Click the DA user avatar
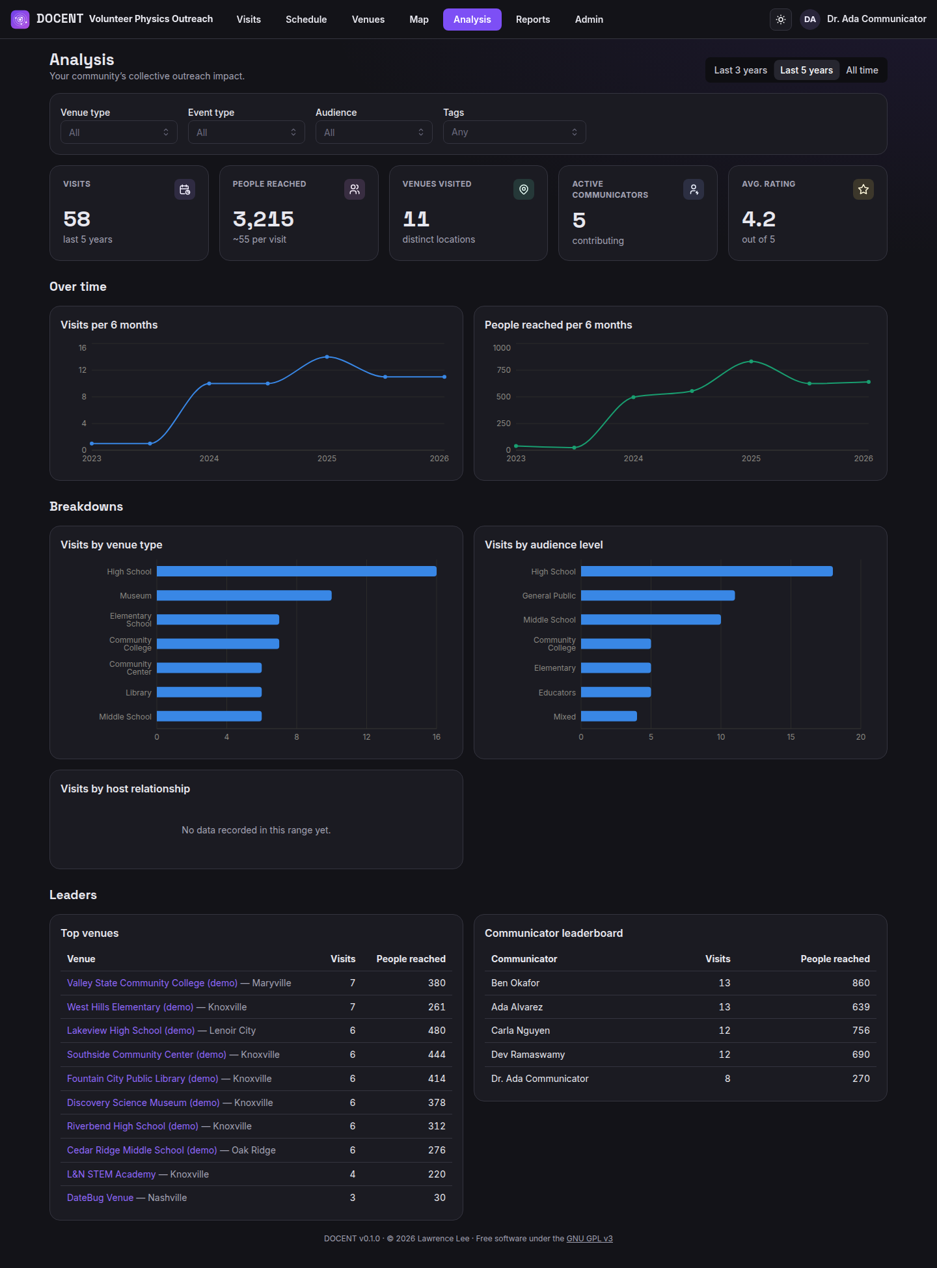Screen dimensions: 937x1268 tap(810, 20)
